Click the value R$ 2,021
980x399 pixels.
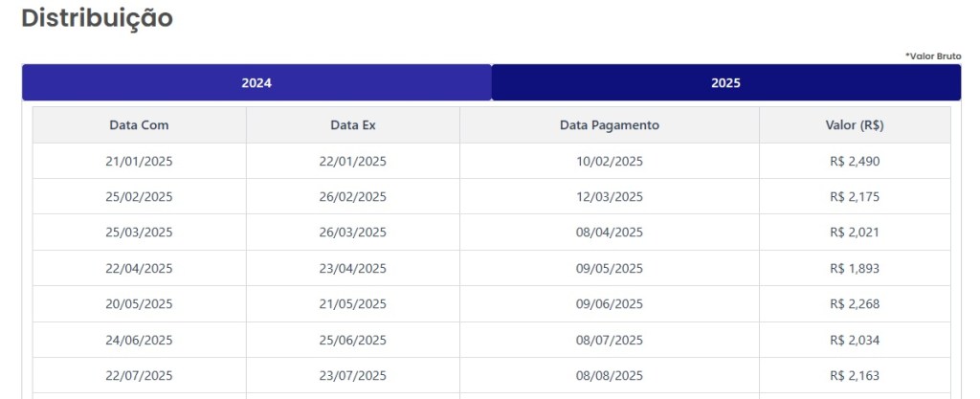[x=855, y=233]
